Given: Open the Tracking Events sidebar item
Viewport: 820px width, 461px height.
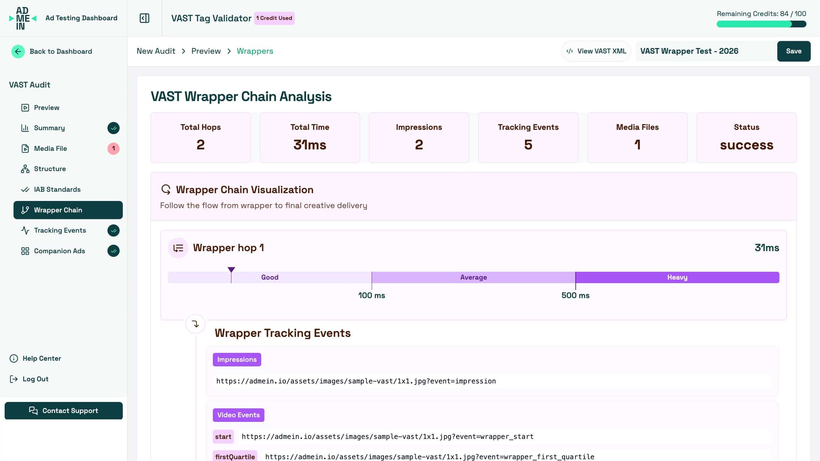Looking at the screenshot, I should 68,230.
